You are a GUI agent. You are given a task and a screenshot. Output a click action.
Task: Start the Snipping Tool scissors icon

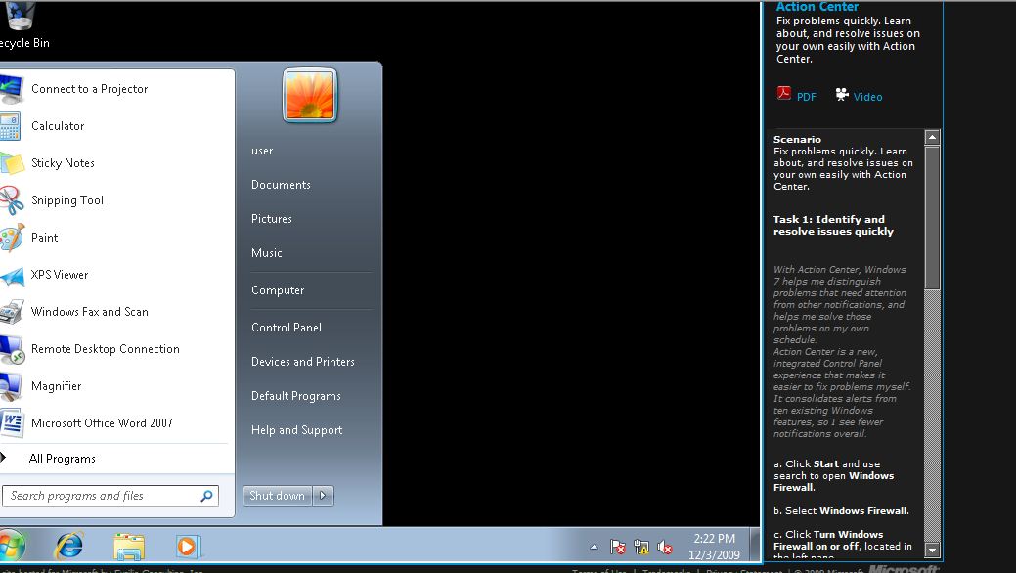point(11,200)
